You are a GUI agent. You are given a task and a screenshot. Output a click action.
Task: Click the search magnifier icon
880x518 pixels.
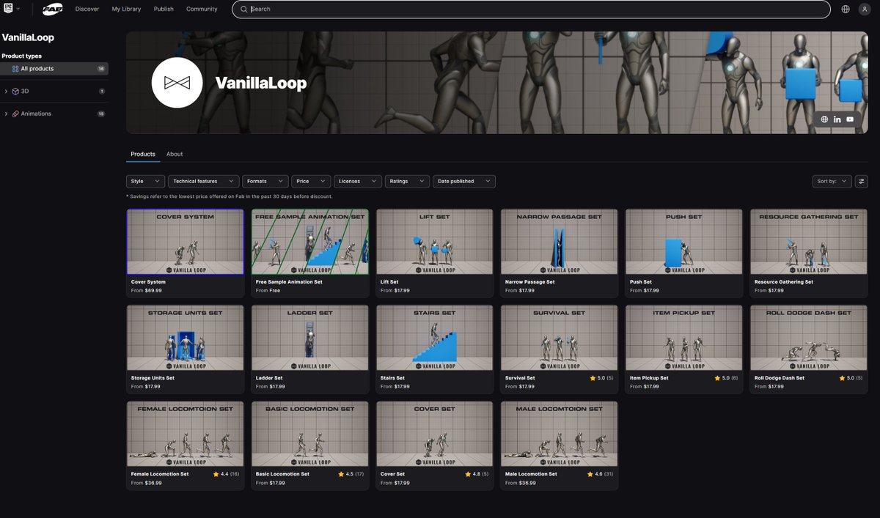(x=244, y=9)
